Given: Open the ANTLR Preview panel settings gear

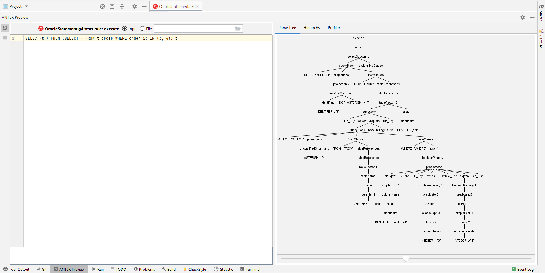Looking at the screenshot, I should (522, 17).
